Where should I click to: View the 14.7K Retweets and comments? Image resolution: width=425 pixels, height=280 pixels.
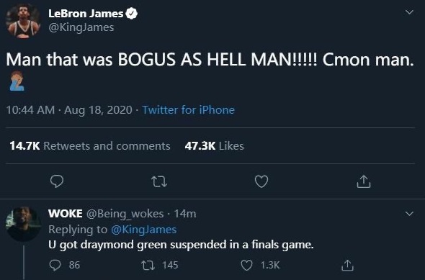click(90, 146)
